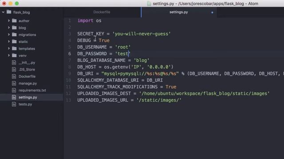Image resolution: width=284 pixels, height=159 pixels.
Task: Click the 'root' username string
Action: pyautogui.click(x=123, y=47)
